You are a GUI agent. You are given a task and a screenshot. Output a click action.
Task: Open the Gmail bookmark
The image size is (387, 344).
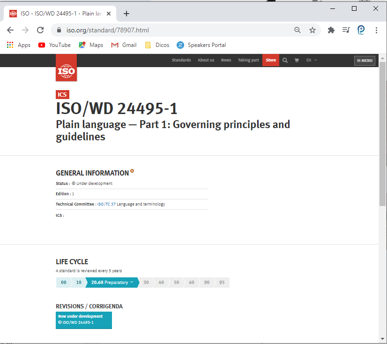[x=124, y=45]
